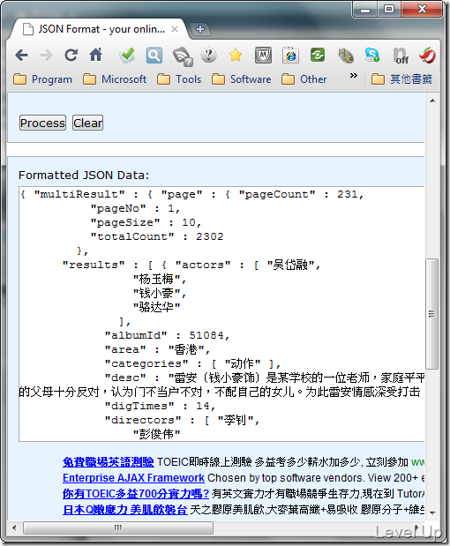This screenshot has width=450, height=546.
Task: Click the "pageSize" : 10 line
Action: point(146,222)
